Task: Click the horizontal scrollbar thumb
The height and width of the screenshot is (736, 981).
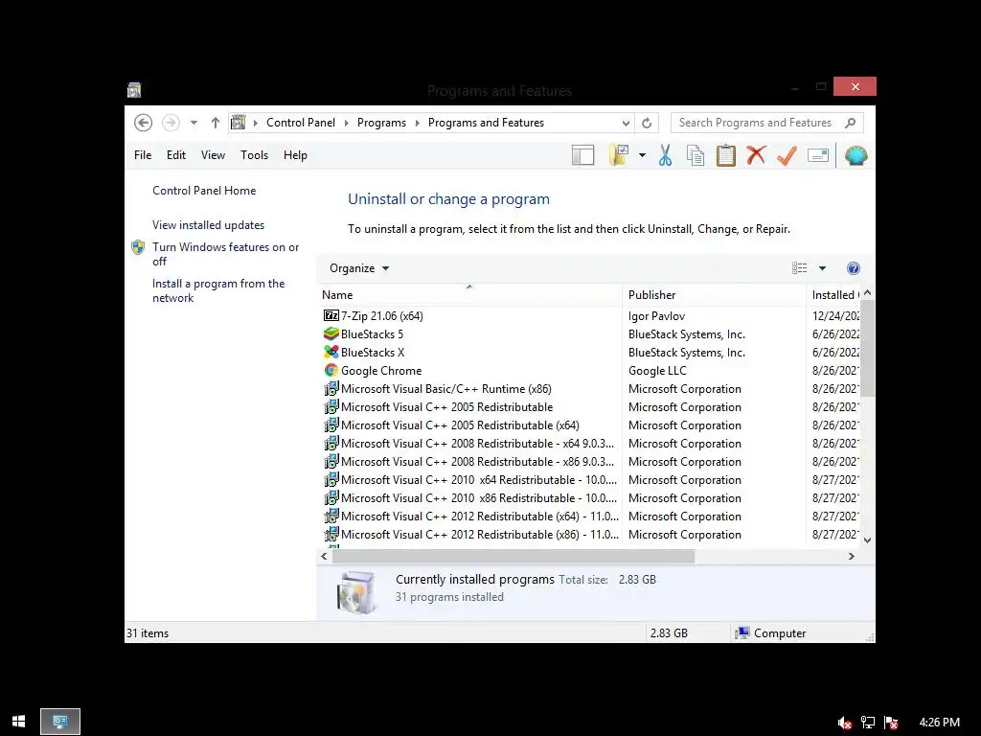Action: click(513, 556)
